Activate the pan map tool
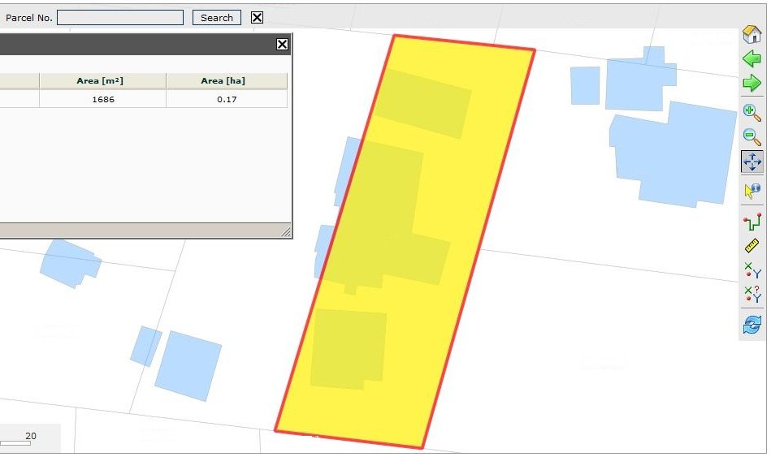 [752, 162]
